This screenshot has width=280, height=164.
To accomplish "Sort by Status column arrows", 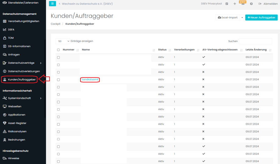I will pyautogui.click(x=170, y=50).
